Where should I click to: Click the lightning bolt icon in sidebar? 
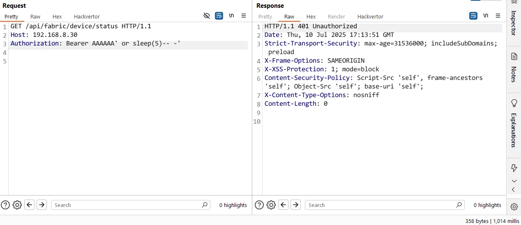coord(514,168)
